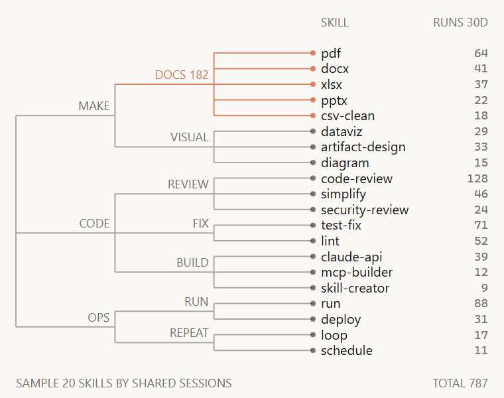This screenshot has width=504, height=398.
Task: Click the orange dot beside pdf
Action: click(x=313, y=53)
